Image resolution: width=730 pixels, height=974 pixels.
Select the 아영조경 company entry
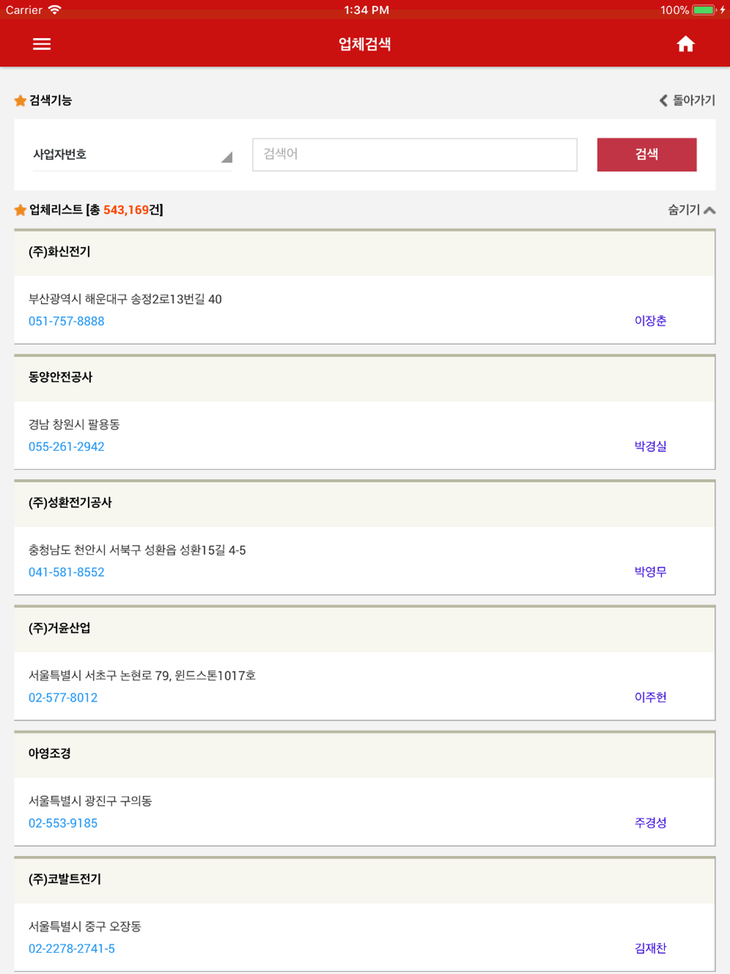pyautogui.click(x=365, y=754)
